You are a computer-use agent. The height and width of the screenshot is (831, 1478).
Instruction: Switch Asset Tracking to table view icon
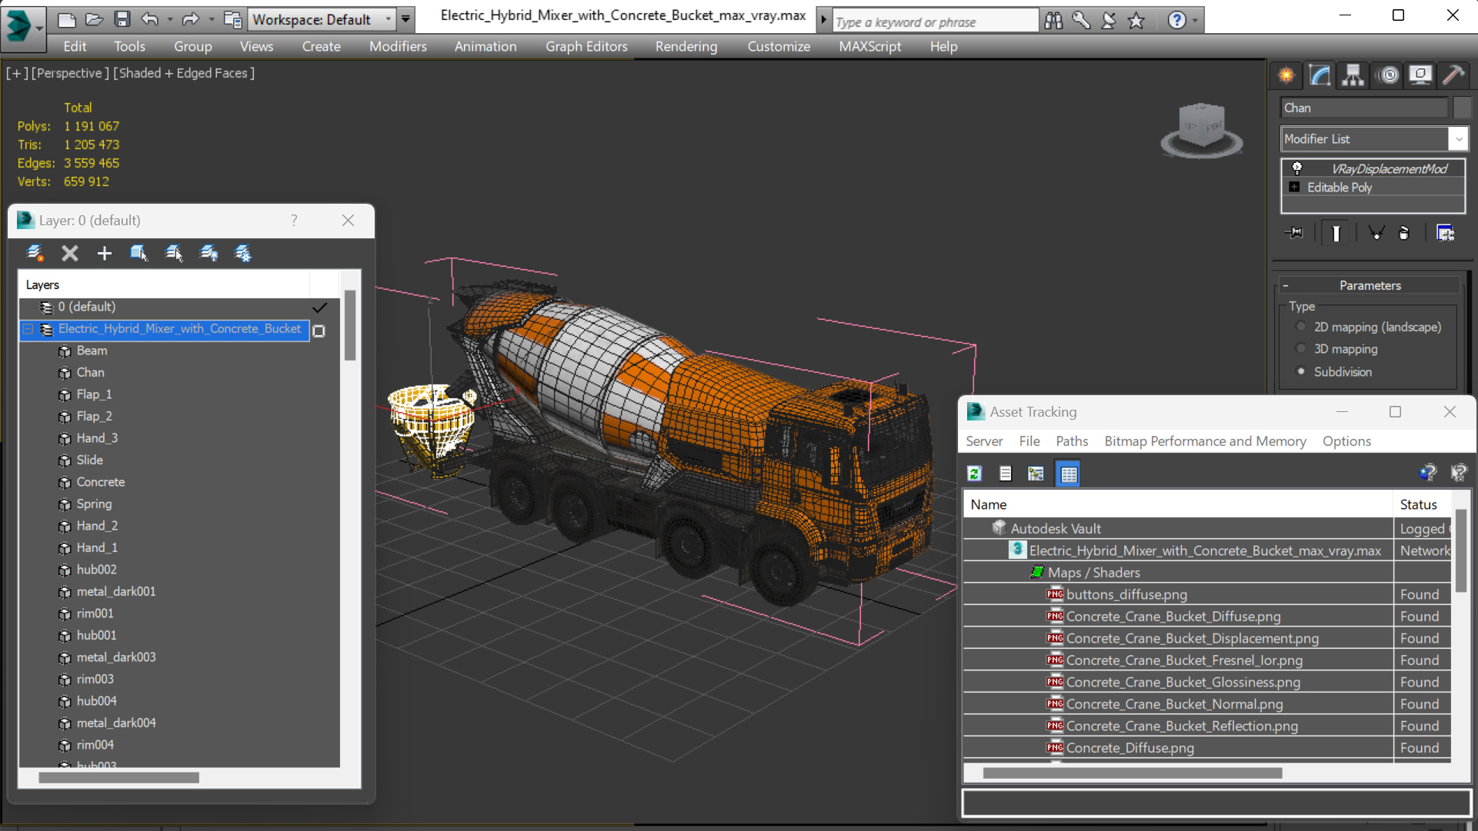pos(1069,474)
